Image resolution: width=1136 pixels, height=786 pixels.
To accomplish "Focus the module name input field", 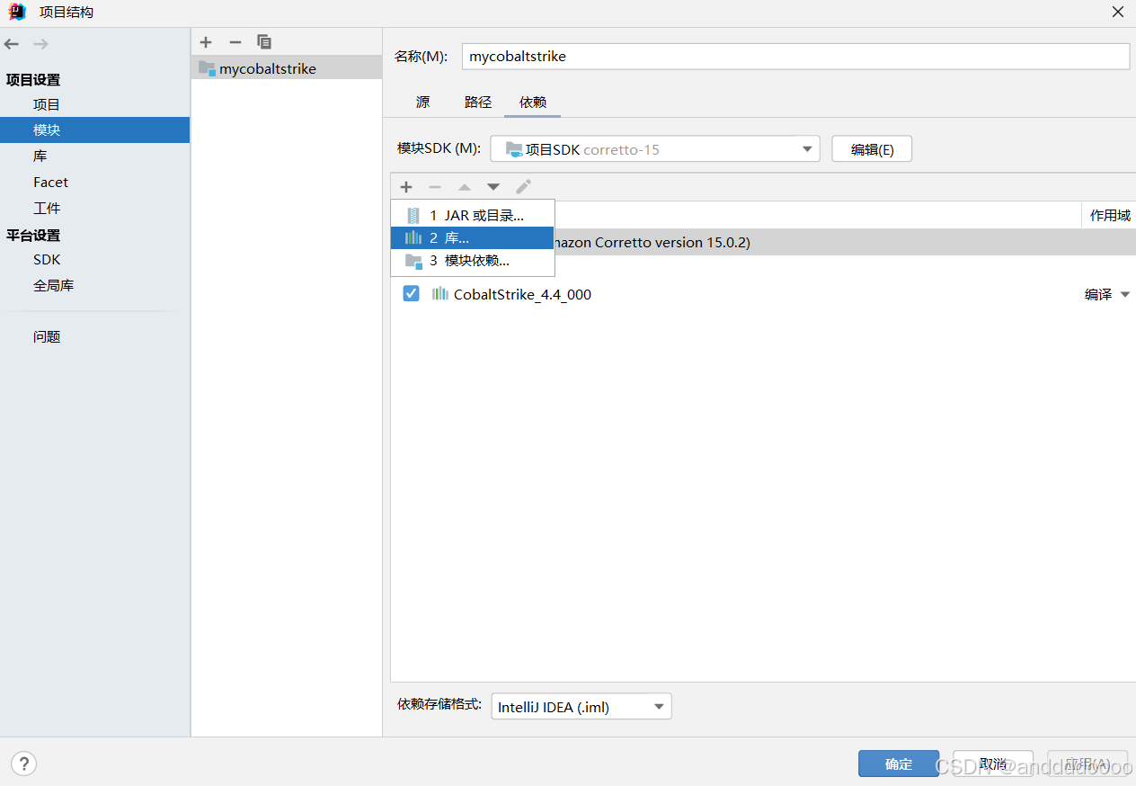I will pyautogui.click(x=795, y=56).
